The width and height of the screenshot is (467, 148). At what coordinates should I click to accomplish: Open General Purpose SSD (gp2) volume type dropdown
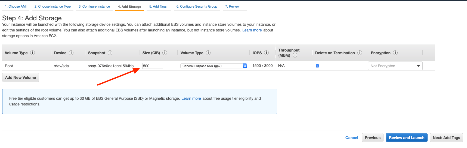pos(214,66)
